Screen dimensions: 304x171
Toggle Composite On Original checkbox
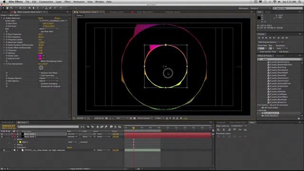pyautogui.click(x=39, y=86)
